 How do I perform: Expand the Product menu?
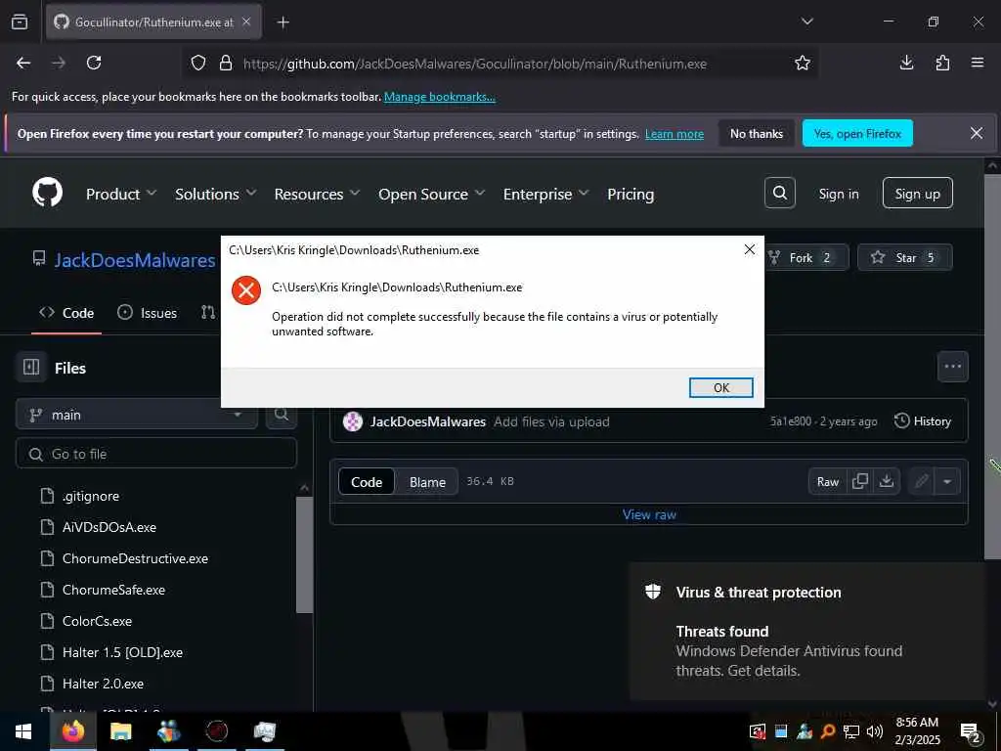[121, 195]
